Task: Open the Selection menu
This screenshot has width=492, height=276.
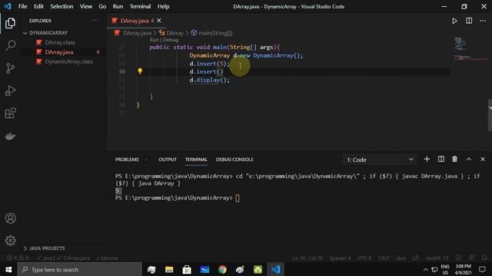Action: coord(61,6)
